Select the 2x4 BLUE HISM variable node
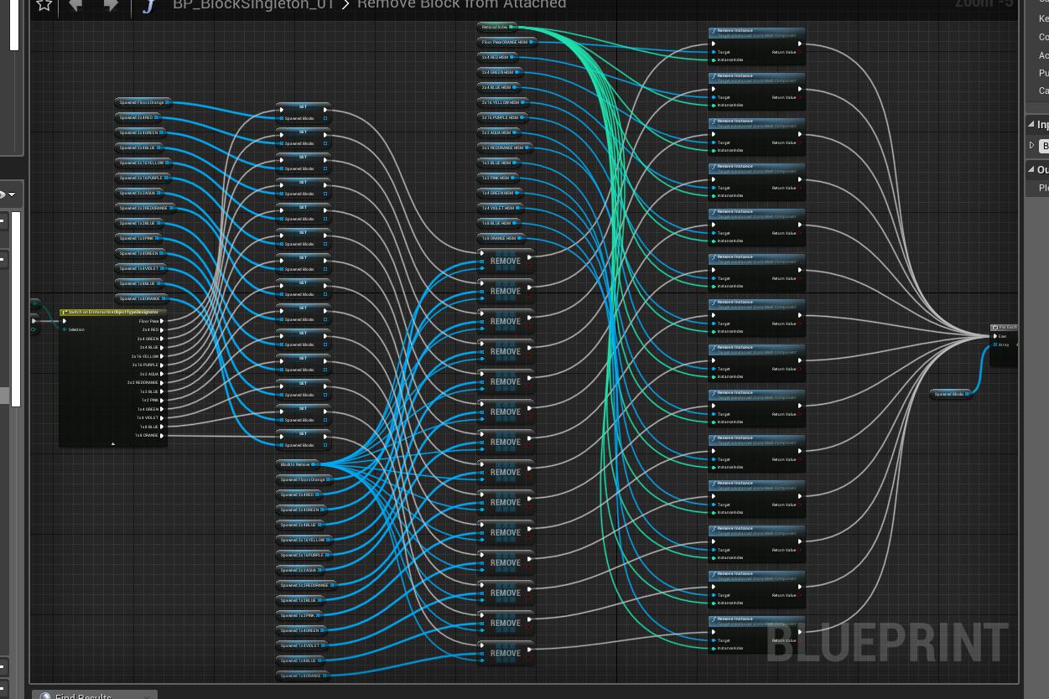 pos(497,87)
